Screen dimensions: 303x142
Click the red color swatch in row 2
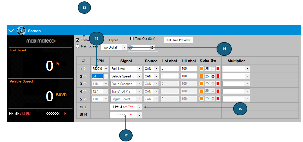(218, 76)
